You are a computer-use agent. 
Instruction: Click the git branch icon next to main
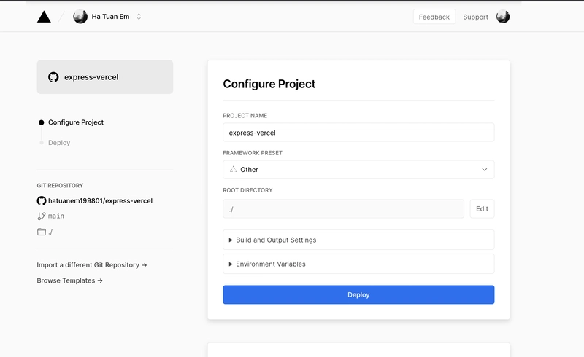point(42,216)
